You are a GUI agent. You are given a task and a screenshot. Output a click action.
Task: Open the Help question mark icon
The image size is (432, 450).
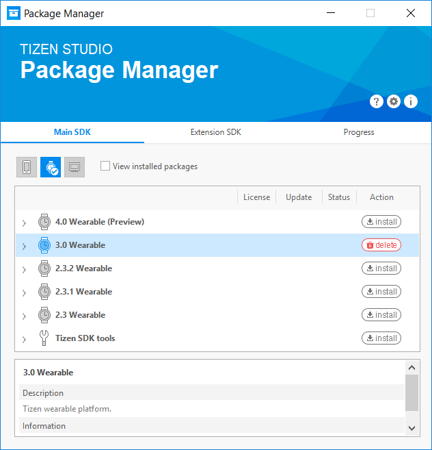[x=377, y=101]
